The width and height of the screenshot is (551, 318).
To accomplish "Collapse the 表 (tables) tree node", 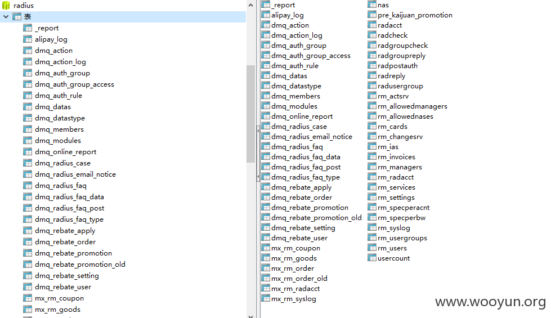I will (6, 16).
